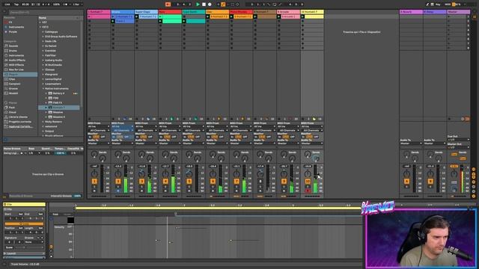Select Purple collection in browser

coord(13,31)
